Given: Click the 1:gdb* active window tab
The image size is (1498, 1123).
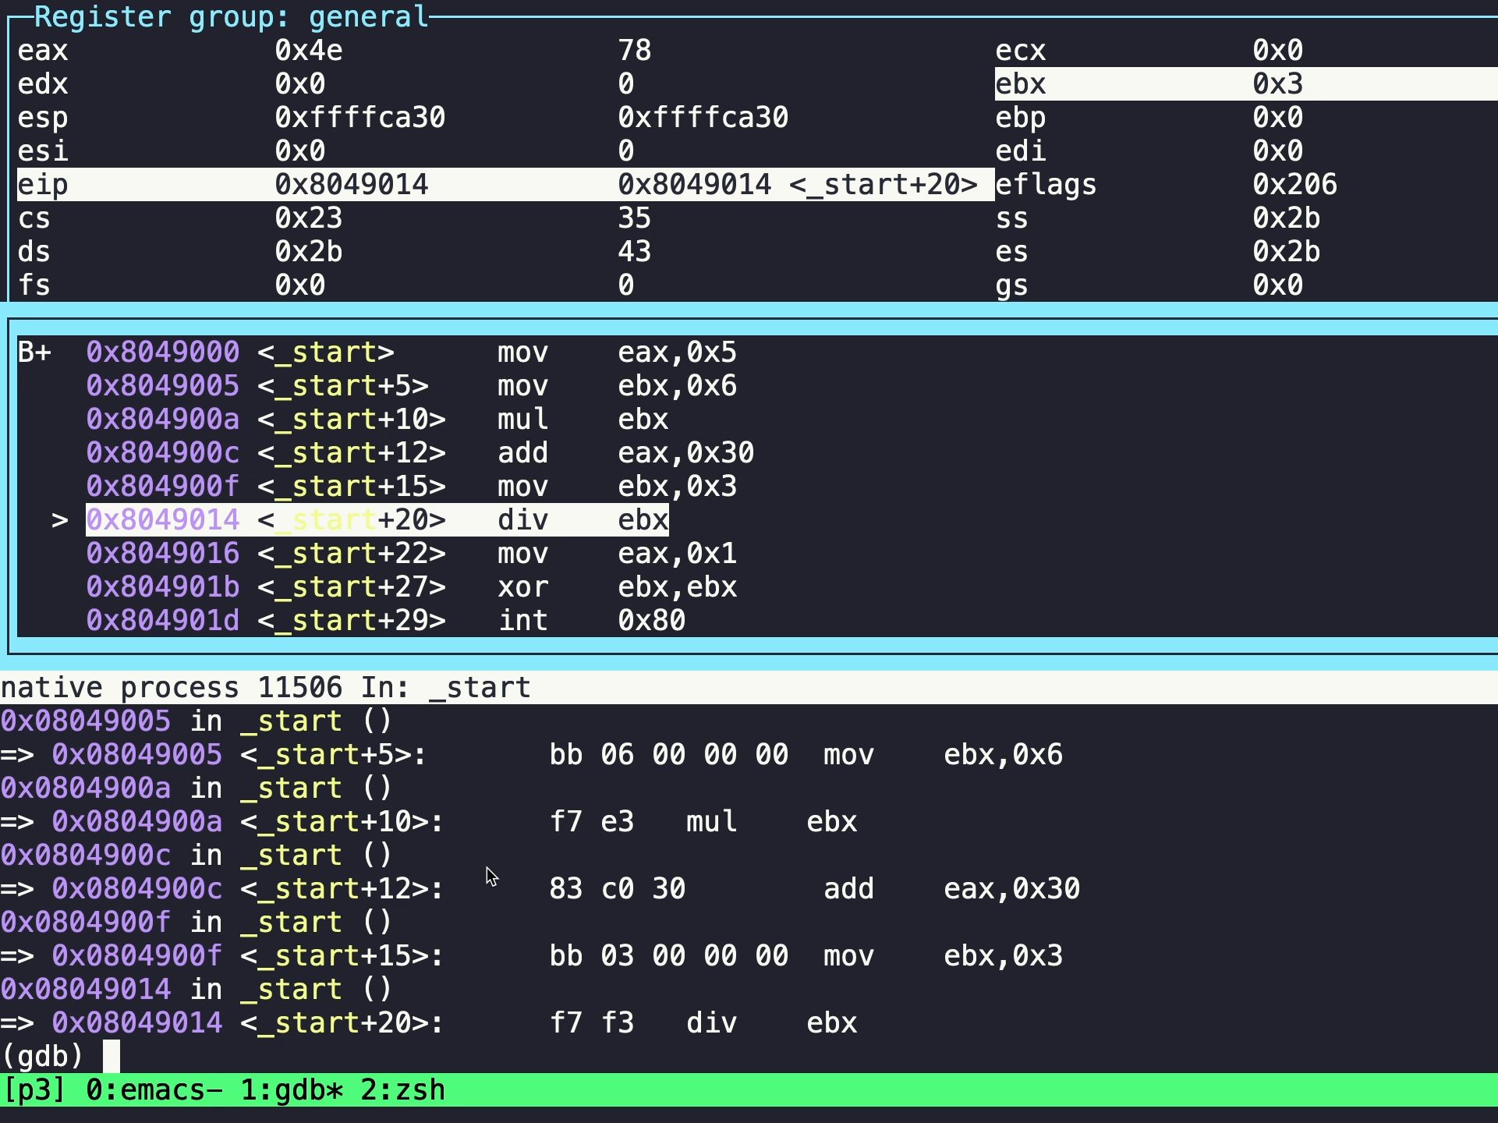Looking at the screenshot, I should point(292,1090).
